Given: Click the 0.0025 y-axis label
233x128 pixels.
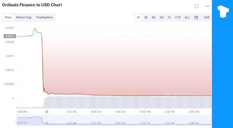Looking at the screenshot, I should tap(10, 28).
